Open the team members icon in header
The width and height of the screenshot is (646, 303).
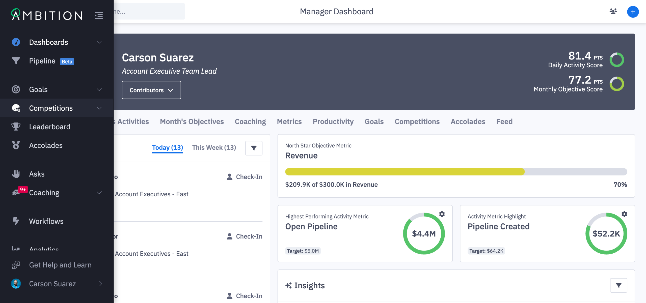[x=613, y=12]
